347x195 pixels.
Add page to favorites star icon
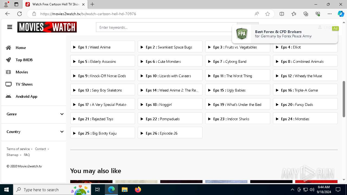tap(268, 14)
